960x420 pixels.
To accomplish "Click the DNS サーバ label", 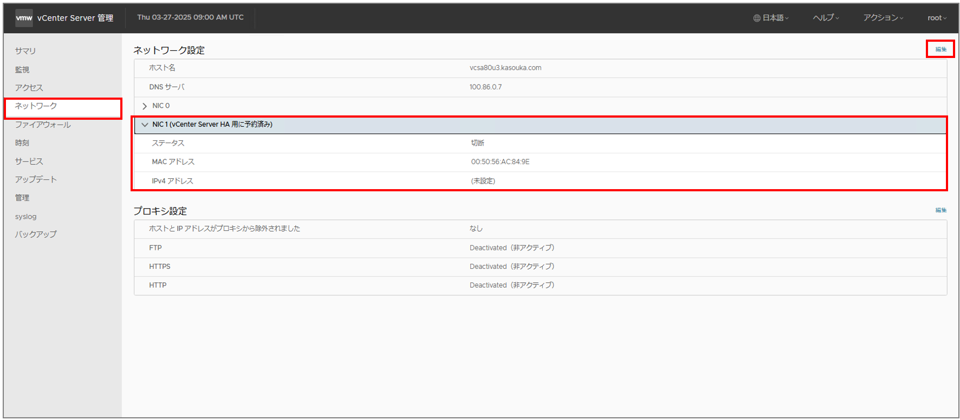I will (167, 87).
